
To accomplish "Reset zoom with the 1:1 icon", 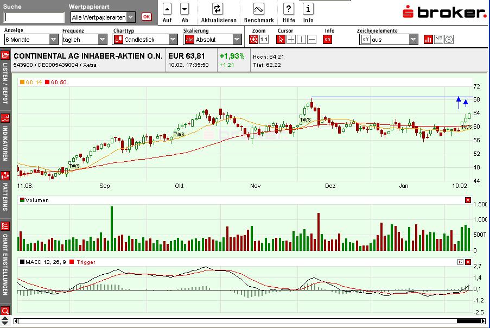I will coord(264,39).
